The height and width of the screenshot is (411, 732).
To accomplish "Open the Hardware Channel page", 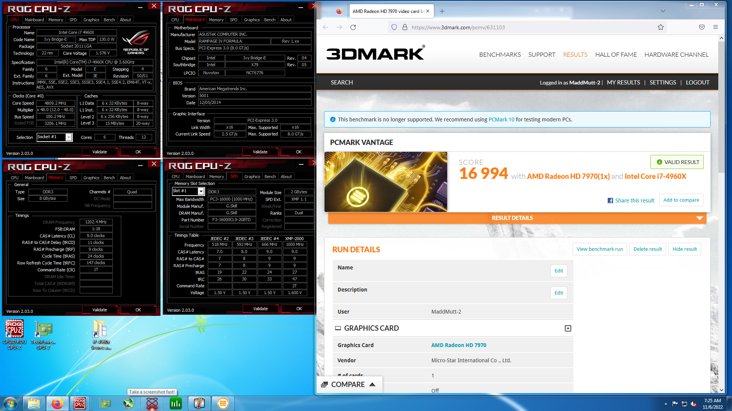I will (x=676, y=54).
